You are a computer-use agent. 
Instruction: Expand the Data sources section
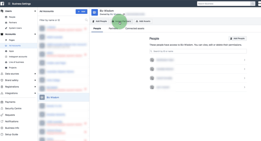(35, 74)
